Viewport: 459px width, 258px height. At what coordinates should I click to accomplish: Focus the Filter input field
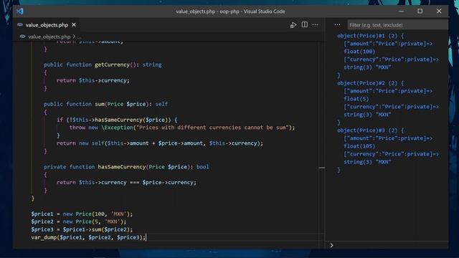(397, 25)
